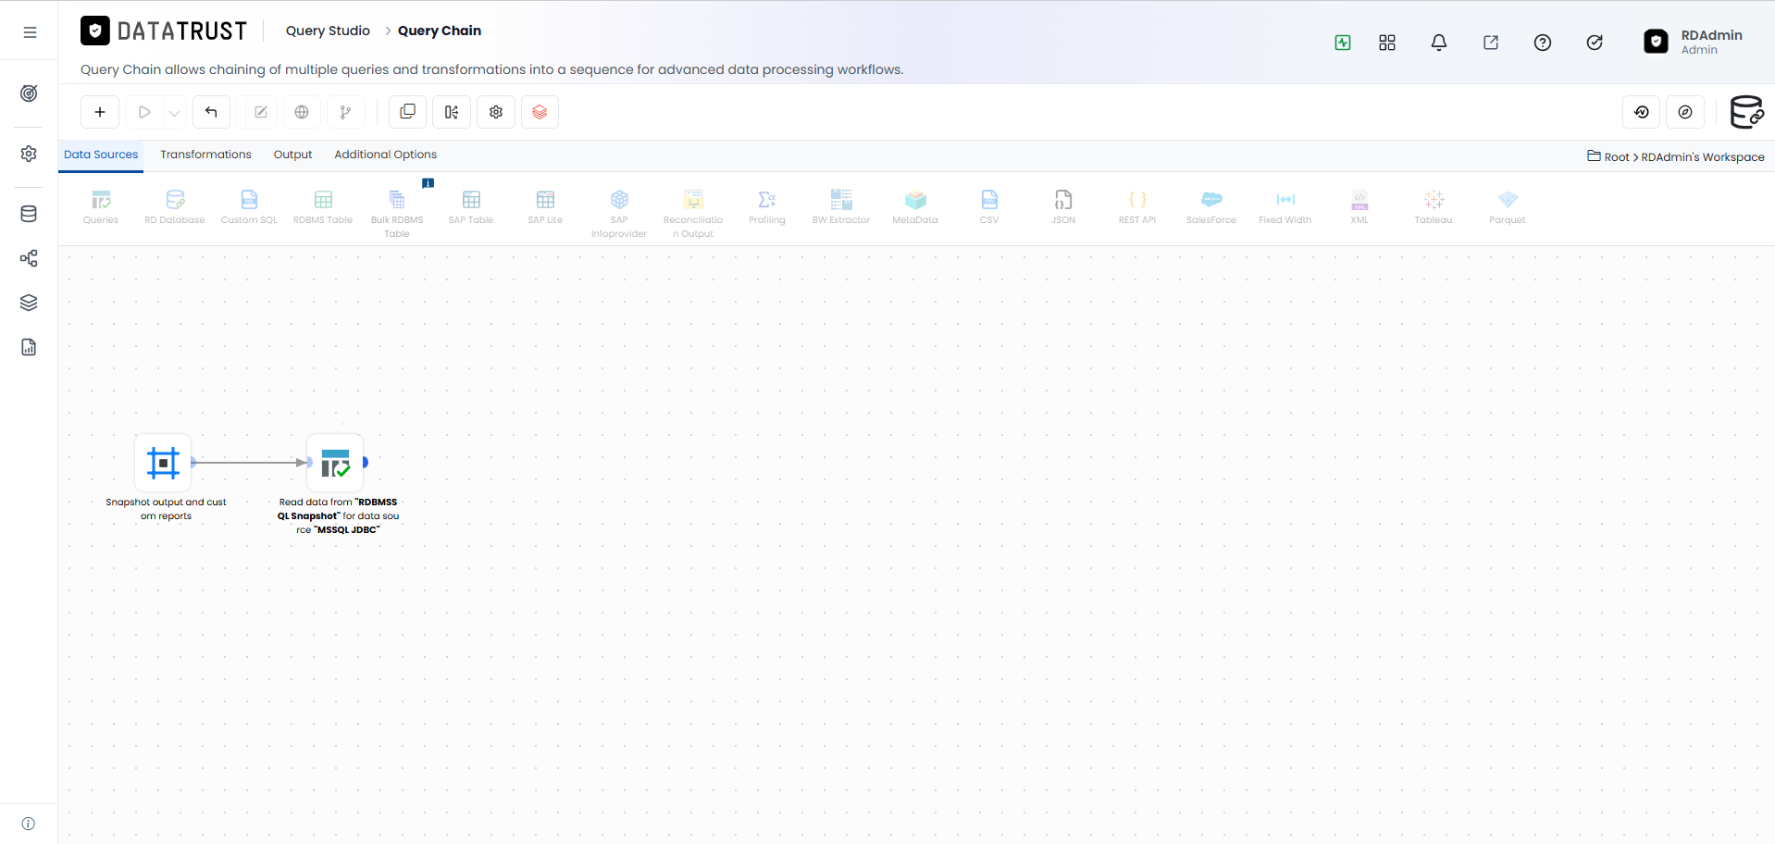Select the RD Database data source
The width and height of the screenshot is (1775, 844).
[x=175, y=207]
